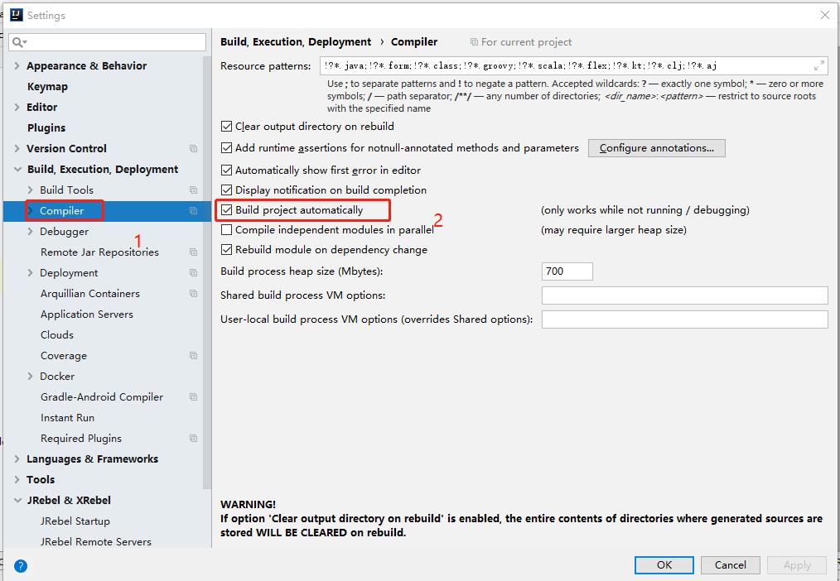This screenshot has width=840, height=581.
Task: Select Coverage entry
Action: (64, 356)
